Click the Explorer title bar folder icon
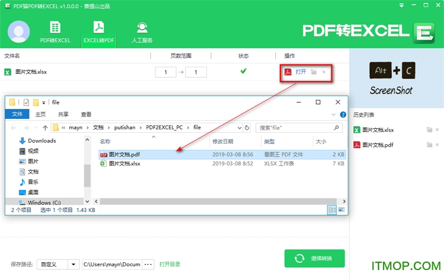Image resolution: width=444 pixels, height=280 pixels. tap(12, 102)
